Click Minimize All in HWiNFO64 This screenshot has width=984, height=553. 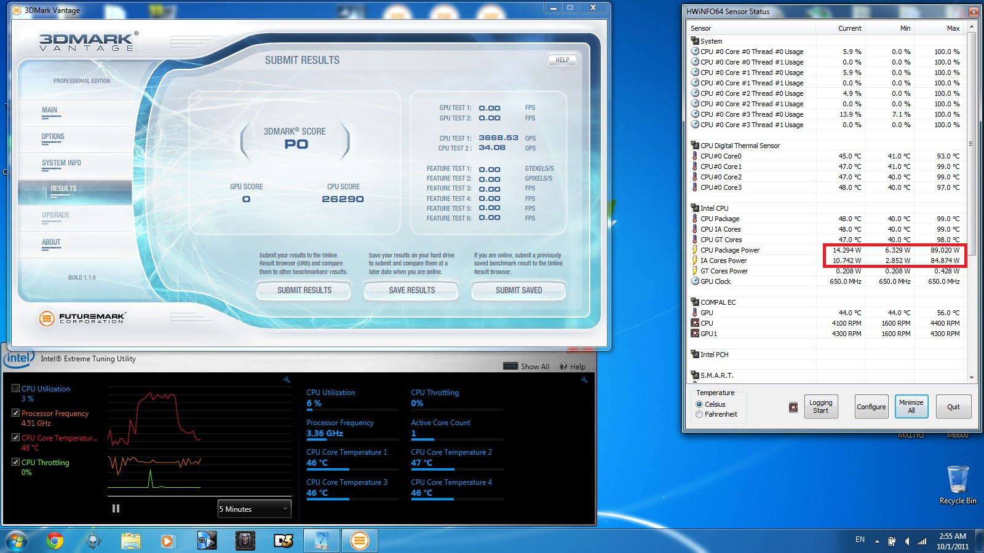pos(911,407)
